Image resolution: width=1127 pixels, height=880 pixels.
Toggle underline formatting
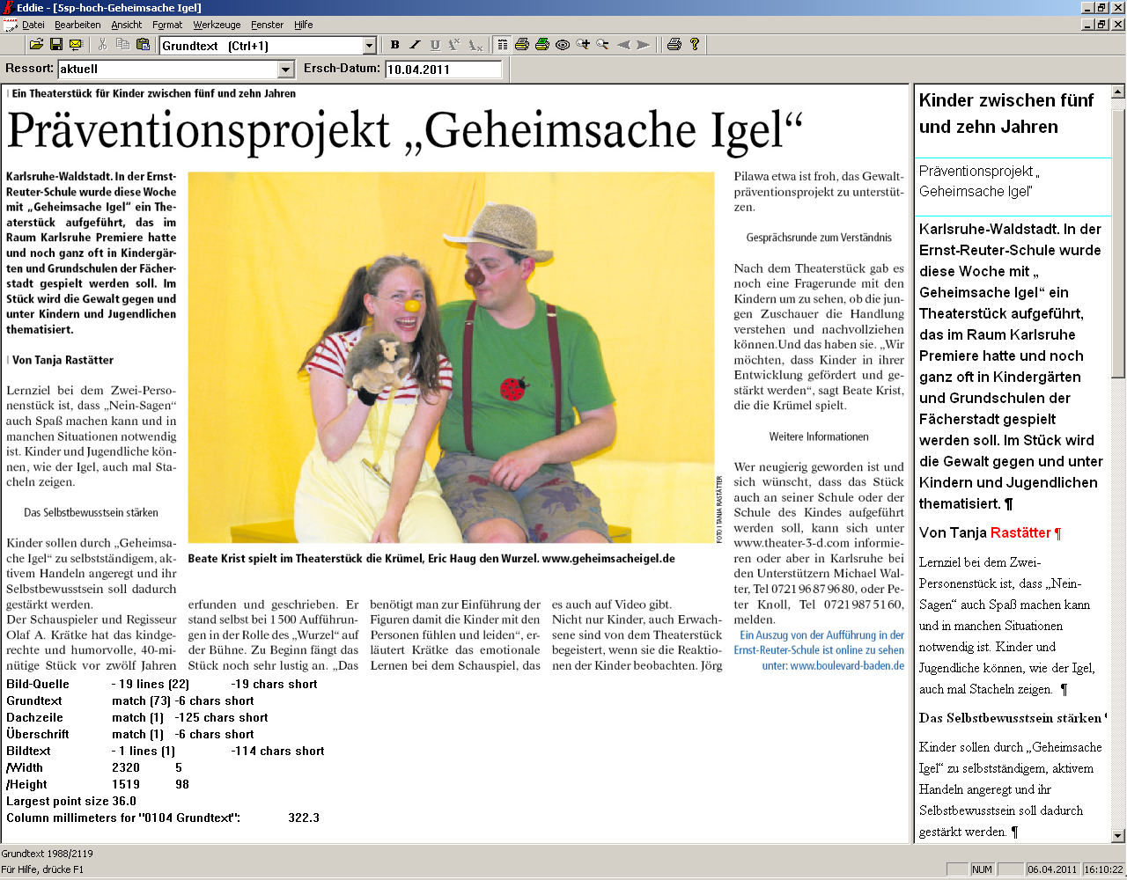click(435, 44)
